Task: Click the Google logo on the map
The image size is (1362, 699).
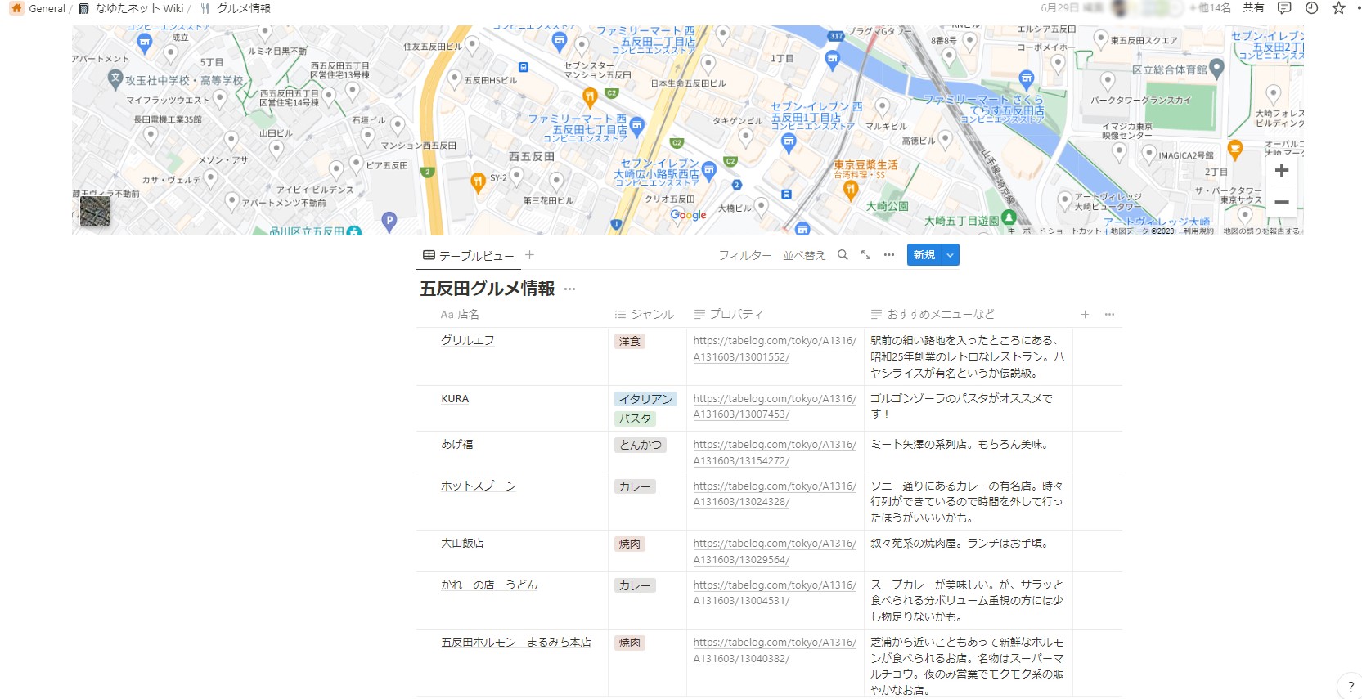Action: coord(688,215)
